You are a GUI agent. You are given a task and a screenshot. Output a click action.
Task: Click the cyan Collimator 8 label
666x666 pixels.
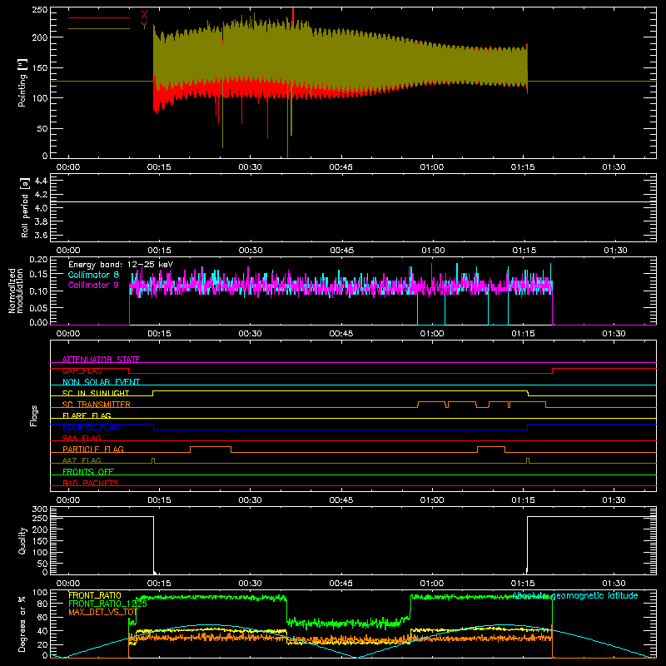click(x=93, y=275)
